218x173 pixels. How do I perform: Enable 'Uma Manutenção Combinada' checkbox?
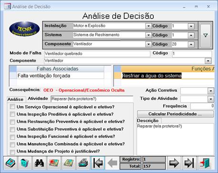pyautogui.click(x=12, y=144)
